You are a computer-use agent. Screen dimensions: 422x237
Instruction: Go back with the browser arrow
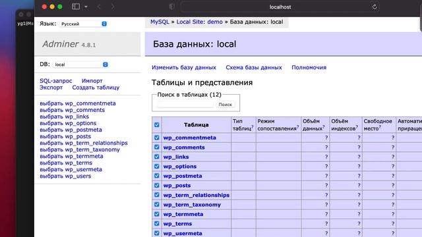[99, 7]
